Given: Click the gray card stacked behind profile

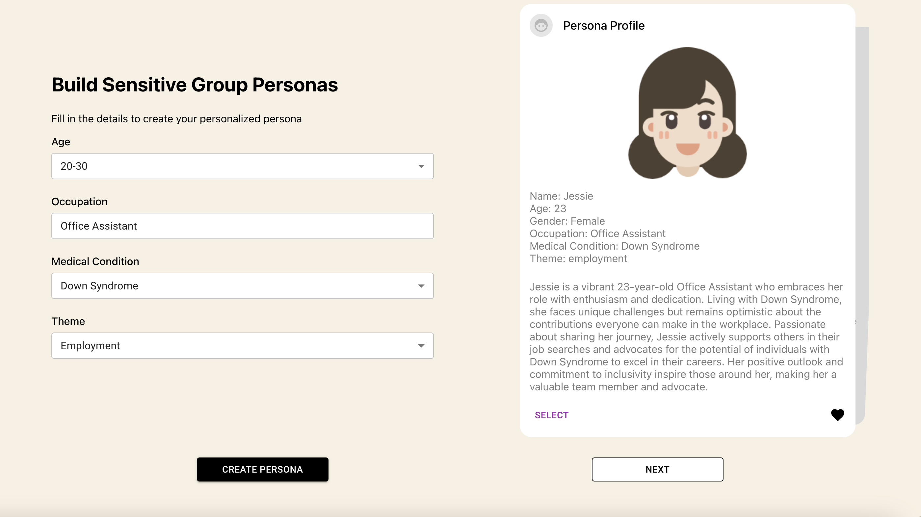Looking at the screenshot, I should [861, 214].
